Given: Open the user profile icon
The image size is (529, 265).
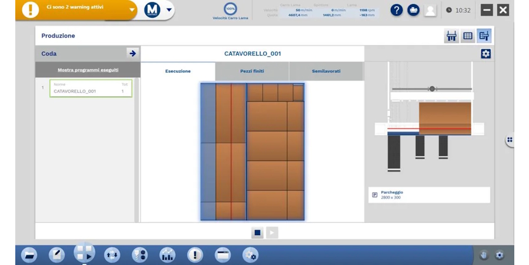Looking at the screenshot, I should pyautogui.click(x=430, y=10).
